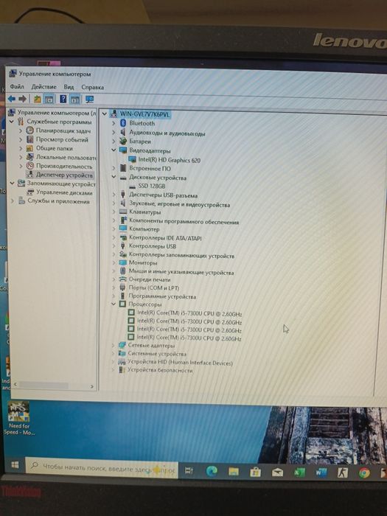This screenshot has width=387, height=516.
Task: Select the SSD 128GB text entry
Action: (x=152, y=186)
